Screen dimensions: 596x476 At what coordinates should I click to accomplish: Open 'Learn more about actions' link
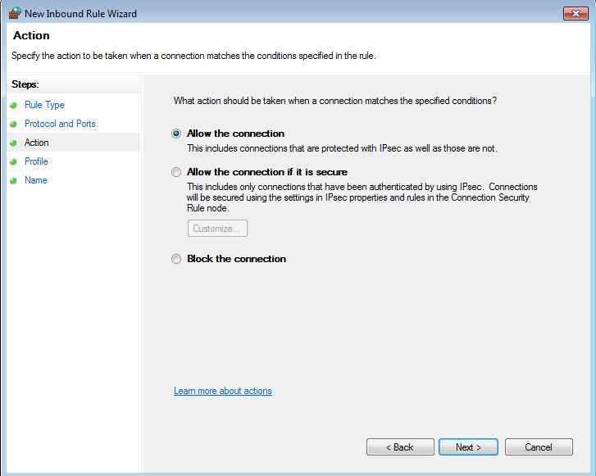coord(223,391)
